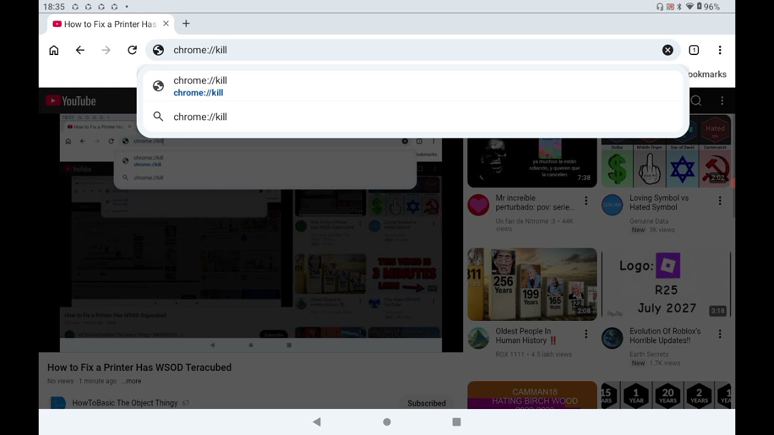The image size is (774, 435).
Task: Close the 'How to Fix a Printer' tab
Action: tap(166, 24)
